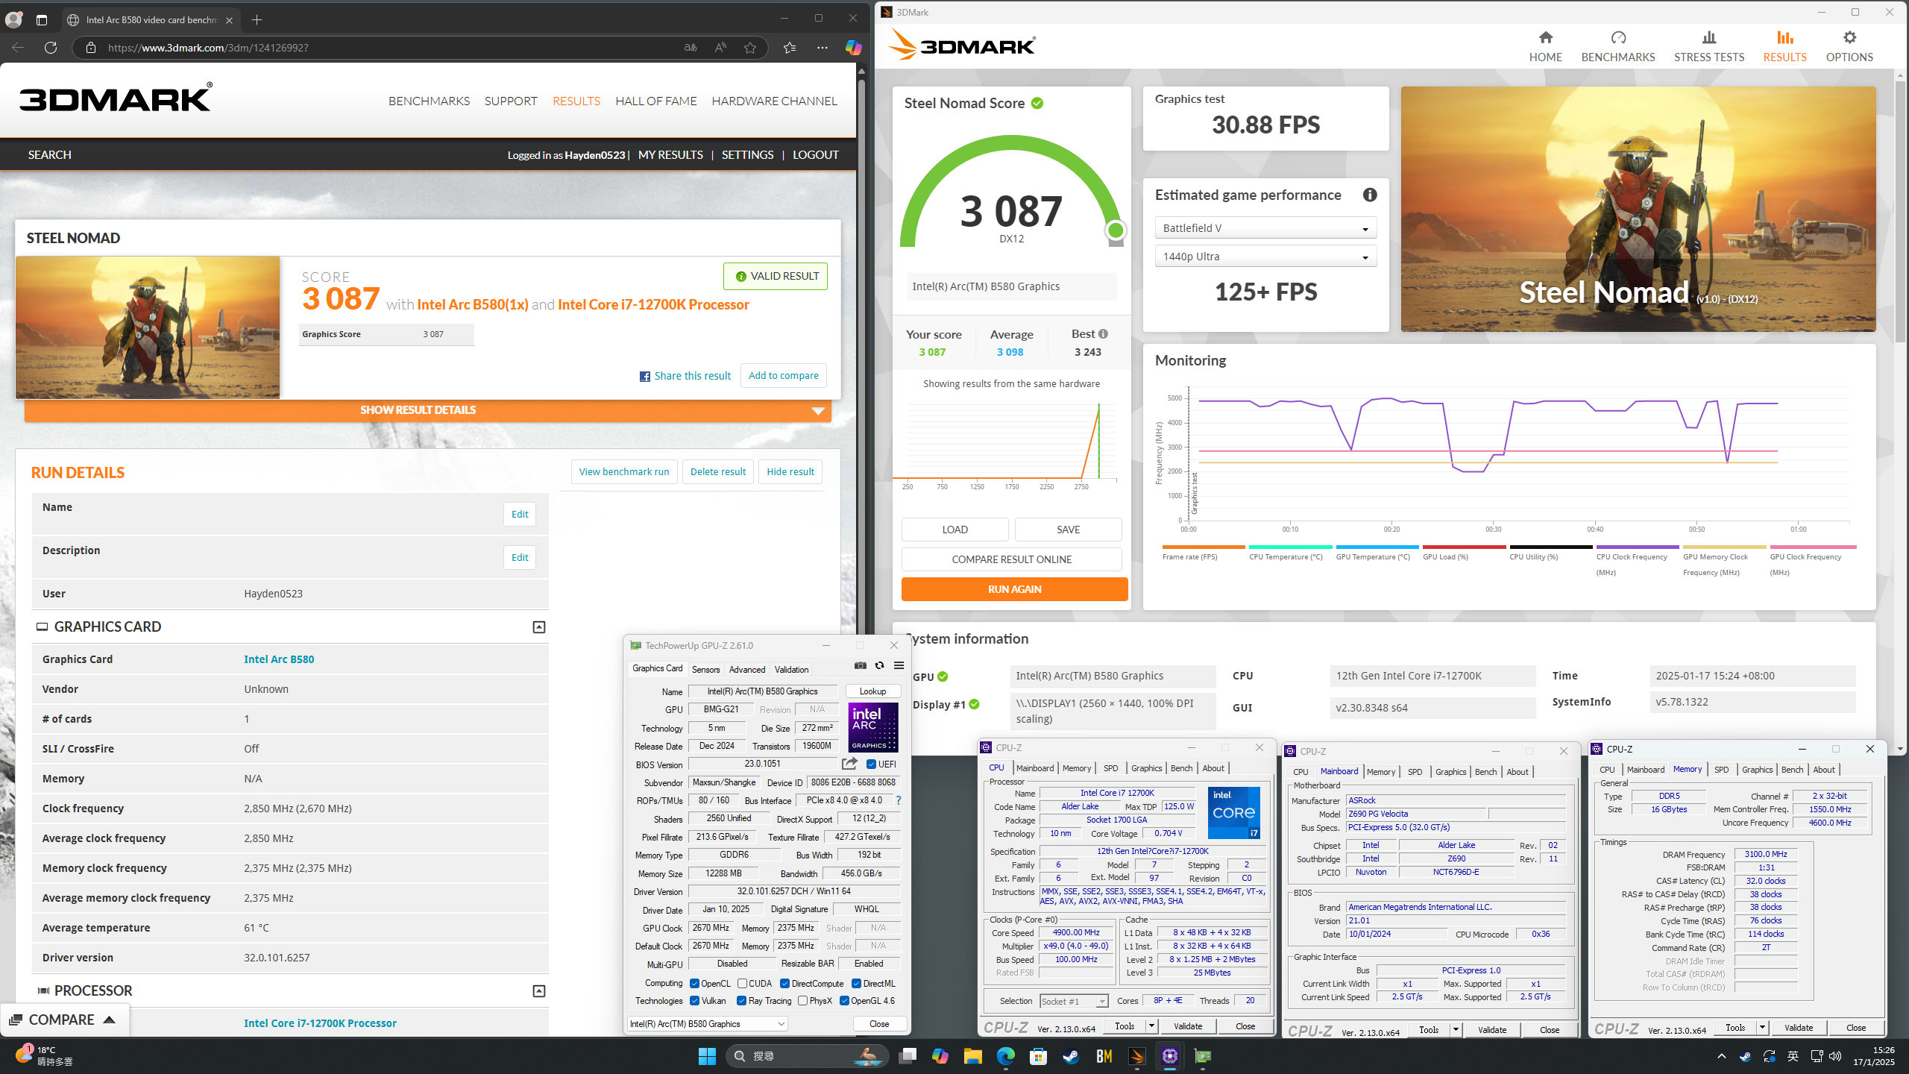
Task: Open Tools dropdown arrow in CPU-Z CPU window
Action: tap(1151, 1026)
